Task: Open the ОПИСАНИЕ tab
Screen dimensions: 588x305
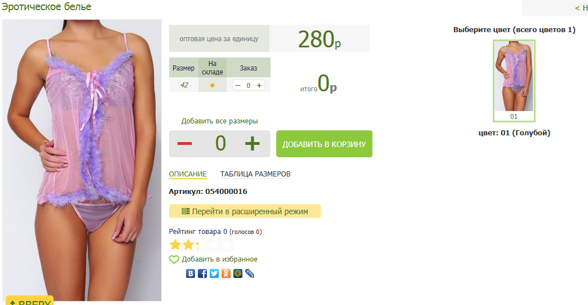Action: point(188,174)
